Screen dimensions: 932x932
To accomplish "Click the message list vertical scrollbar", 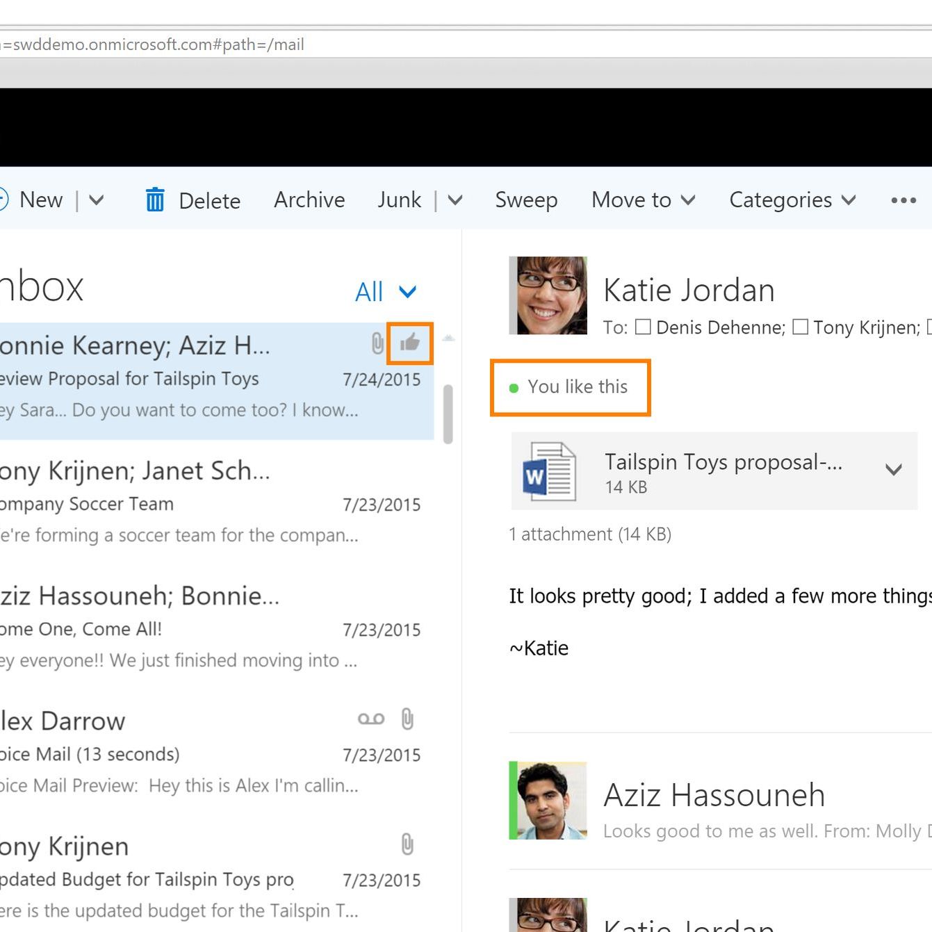I will (448, 414).
